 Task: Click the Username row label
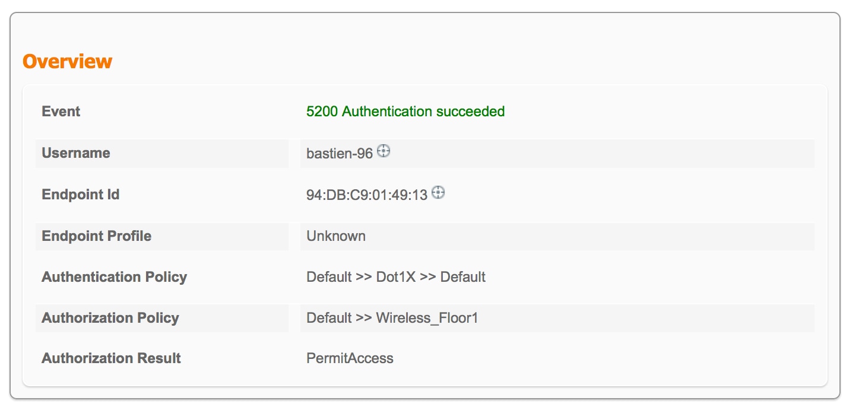tap(76, 153)
